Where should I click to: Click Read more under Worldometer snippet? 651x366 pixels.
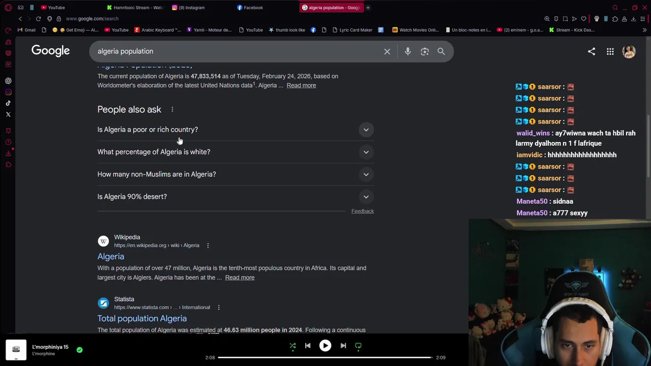[301, 85]
